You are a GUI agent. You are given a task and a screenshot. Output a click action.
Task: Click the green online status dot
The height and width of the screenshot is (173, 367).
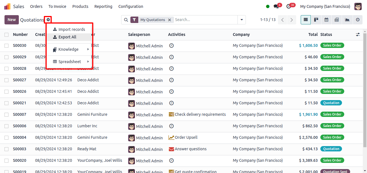point(268,6)
